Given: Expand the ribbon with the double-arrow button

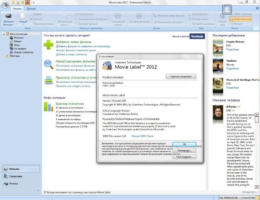Looking at the screenshot, I should coord(227,10).
